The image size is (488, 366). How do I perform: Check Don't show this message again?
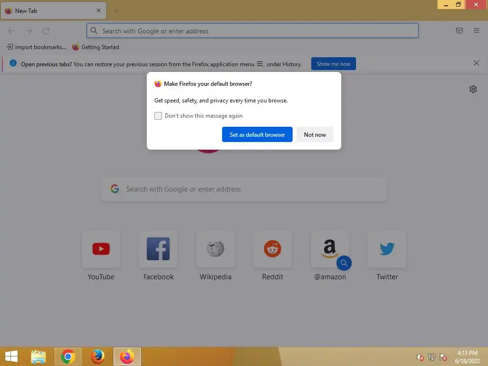tap(158, 116)
